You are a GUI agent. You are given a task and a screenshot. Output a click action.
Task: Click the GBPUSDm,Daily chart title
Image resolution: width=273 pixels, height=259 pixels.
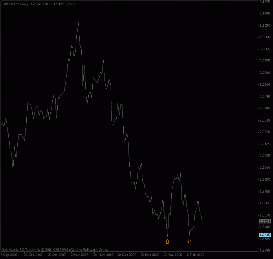click(x=15, y=4)
